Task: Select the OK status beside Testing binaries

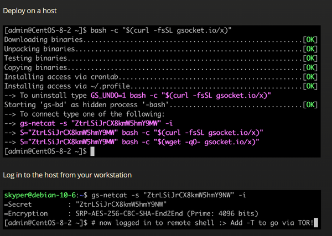Action: pos(309,58)
